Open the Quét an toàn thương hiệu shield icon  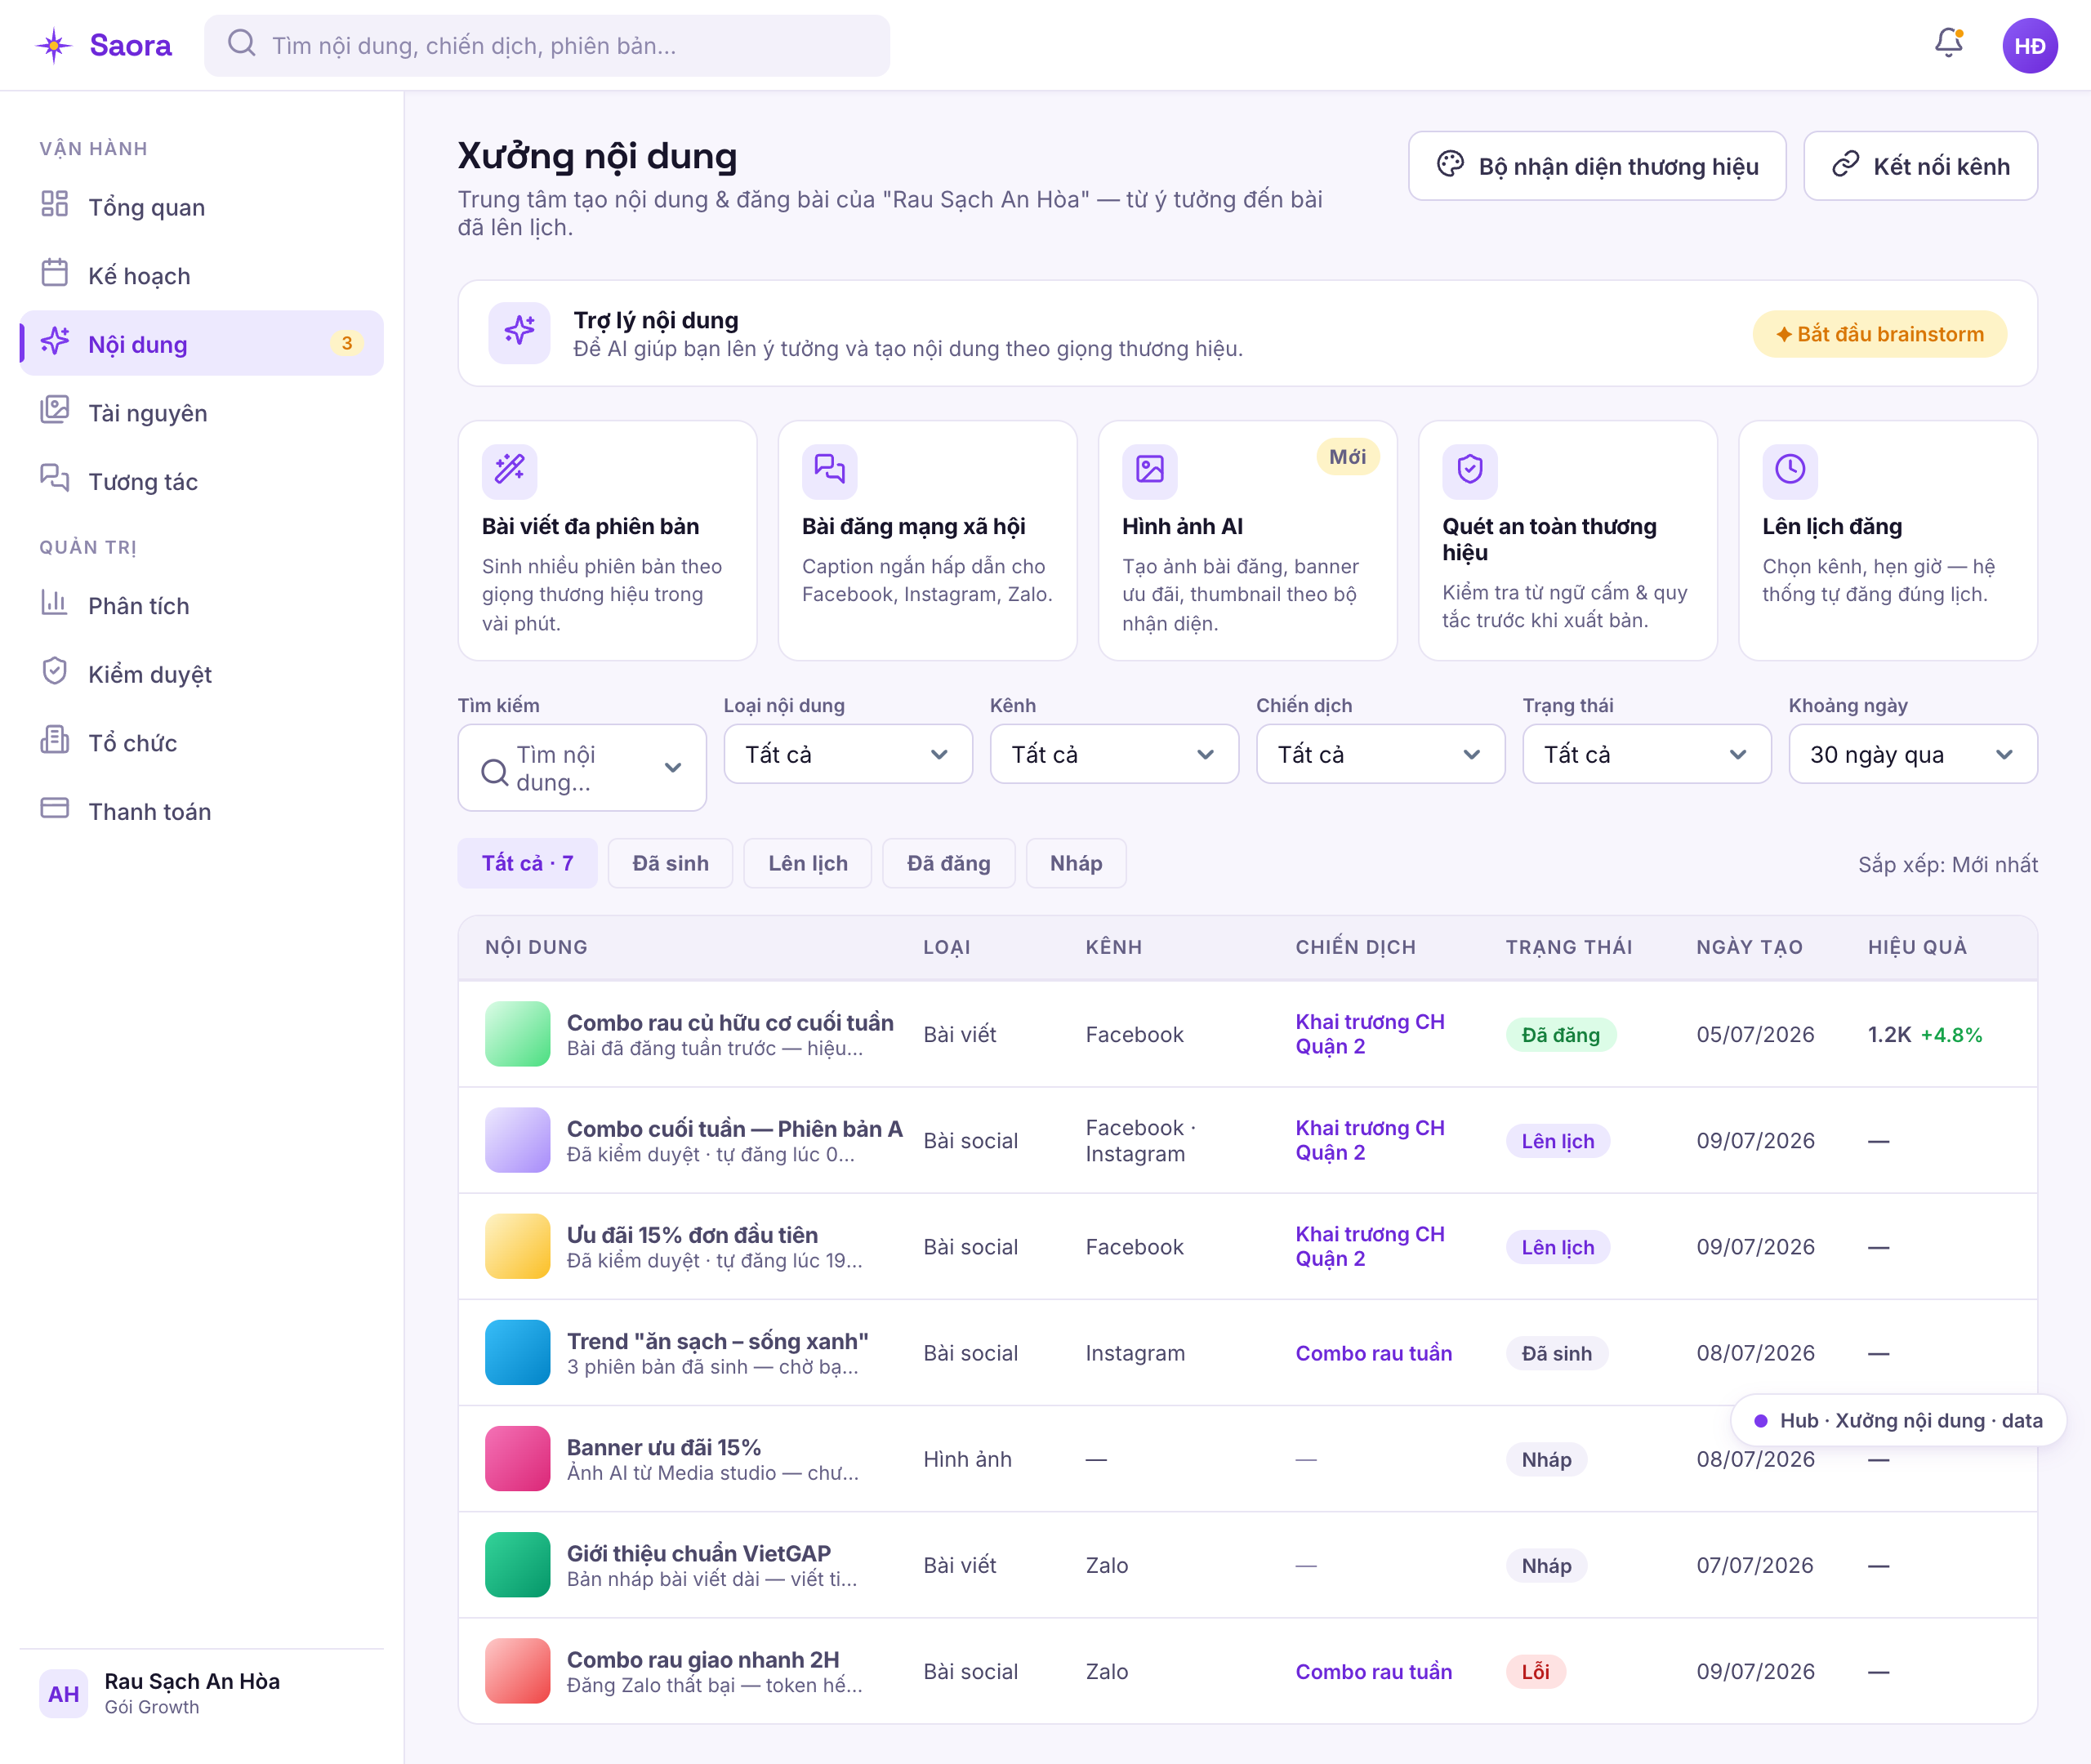click(x=1469, y=470)
